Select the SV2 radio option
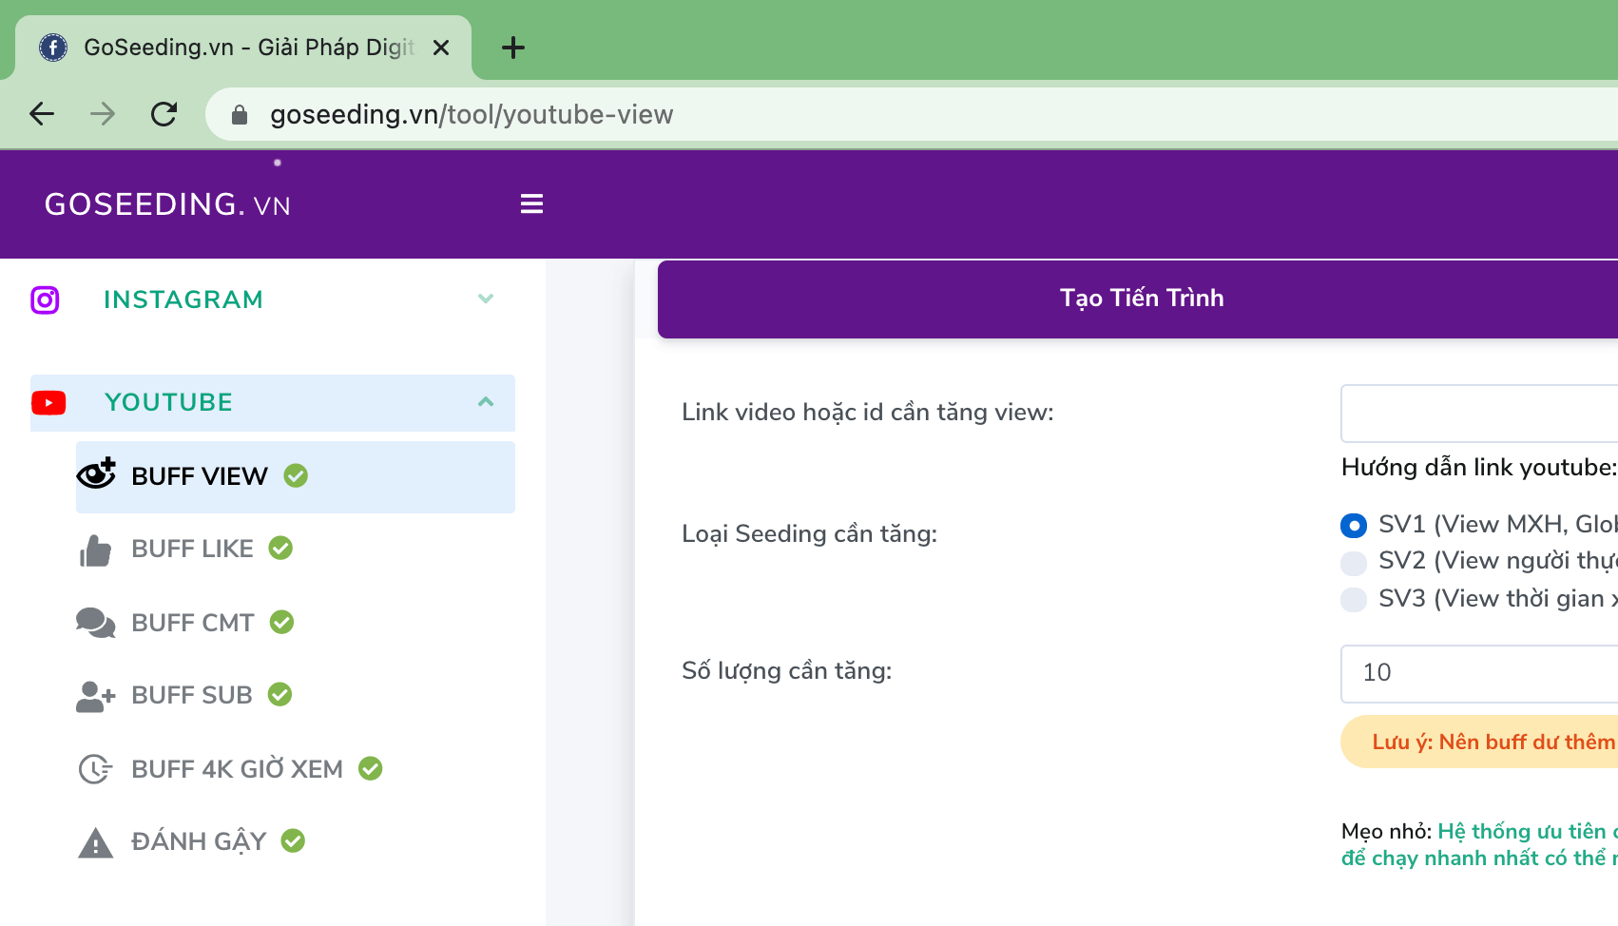Image resolution: width=1618 pixels, height=926 pixels. point(1354,563)
